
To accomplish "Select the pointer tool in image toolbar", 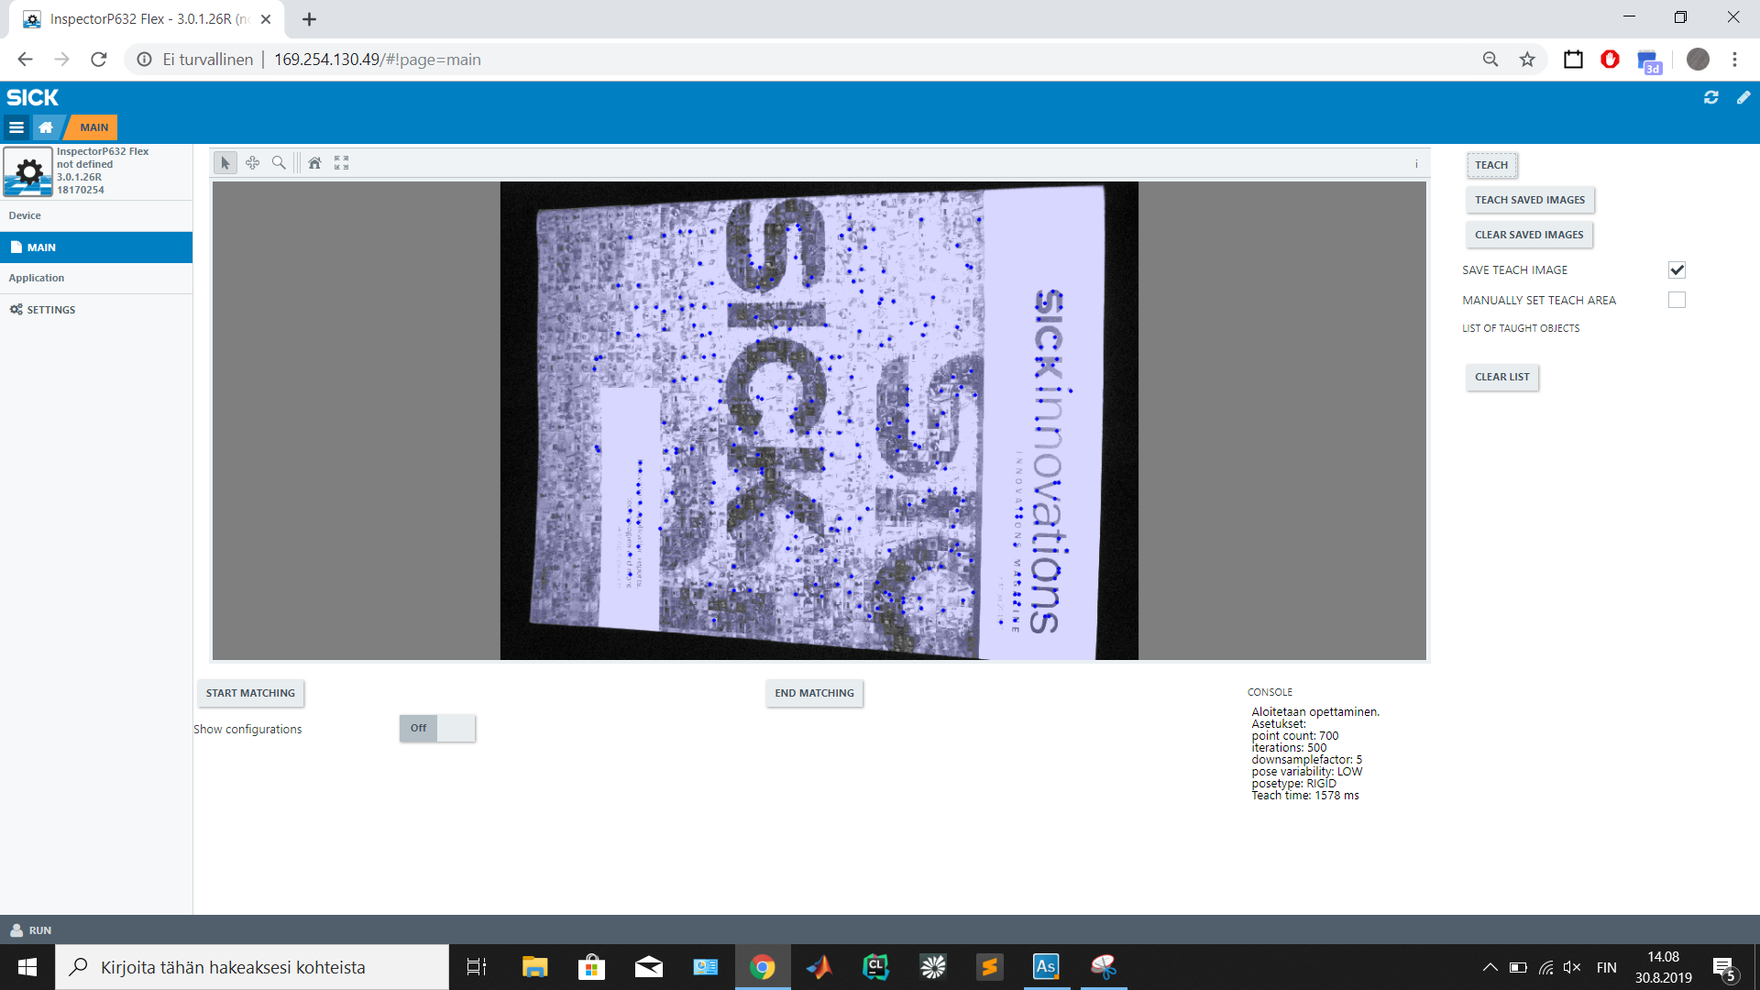I will tap(225, 163).
